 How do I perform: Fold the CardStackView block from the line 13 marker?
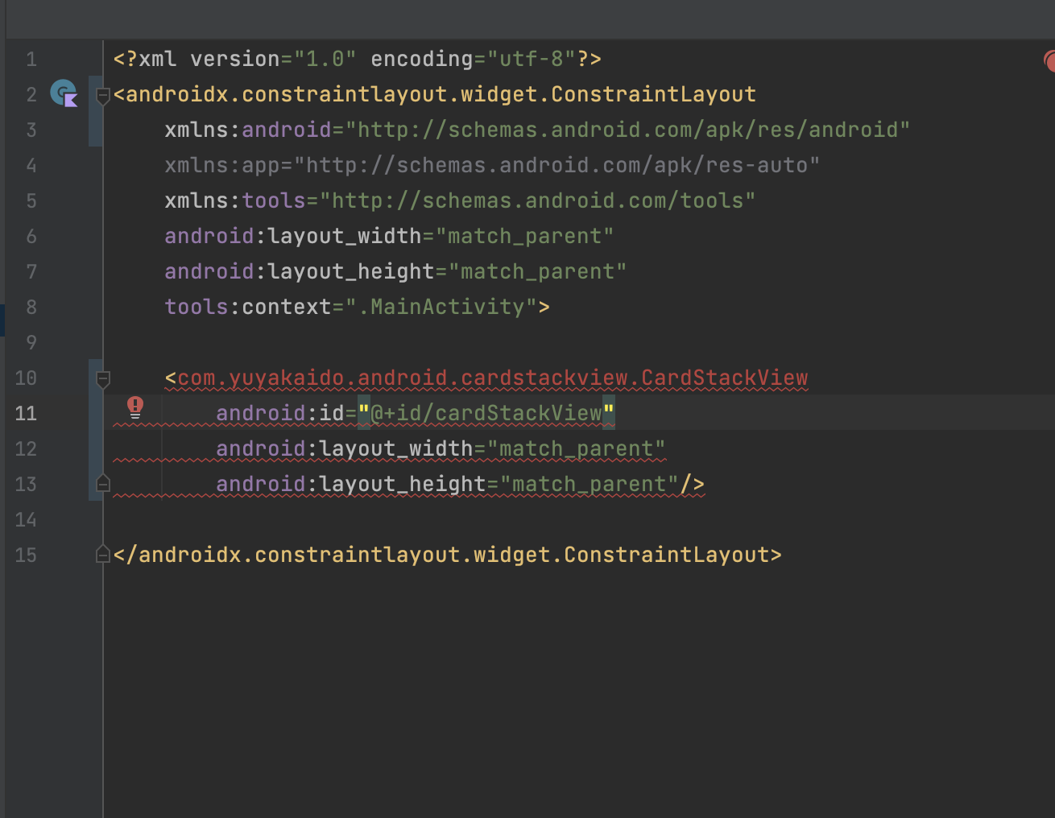102,483
